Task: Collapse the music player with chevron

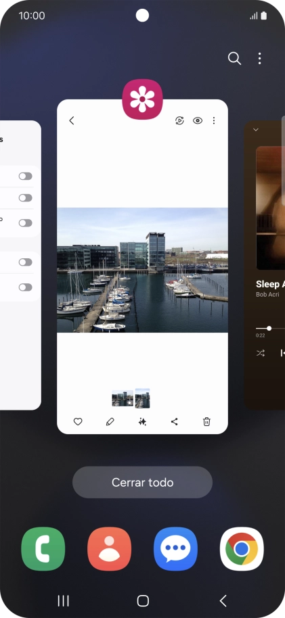Action: coord(256,130)
